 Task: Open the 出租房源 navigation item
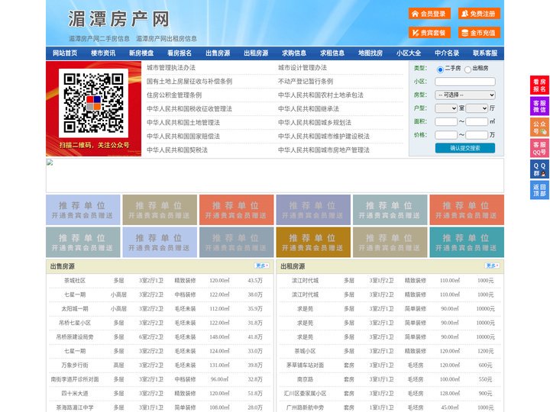[256, 53]
